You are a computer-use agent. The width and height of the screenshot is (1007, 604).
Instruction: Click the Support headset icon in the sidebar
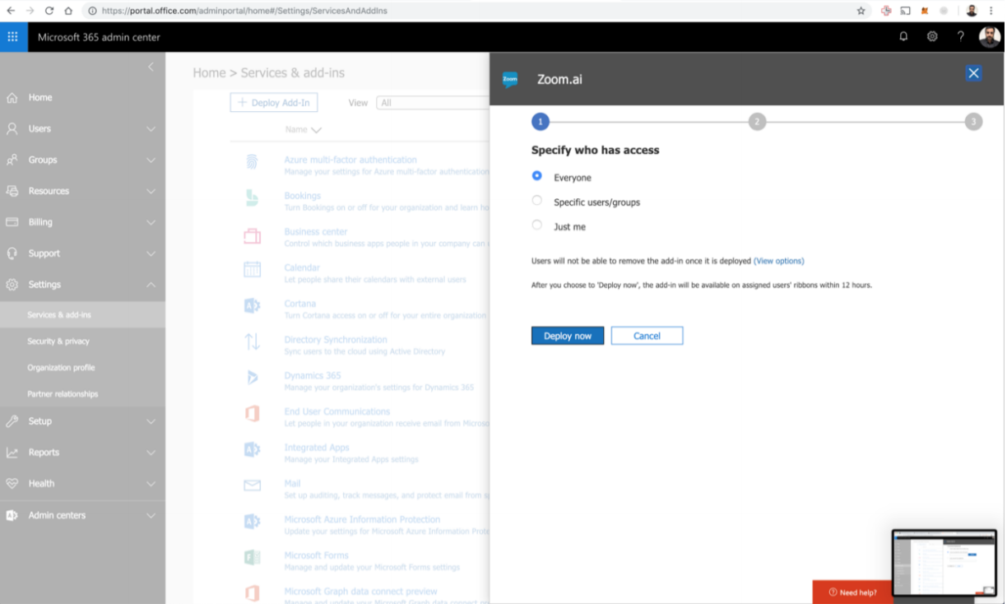[12, 253]
